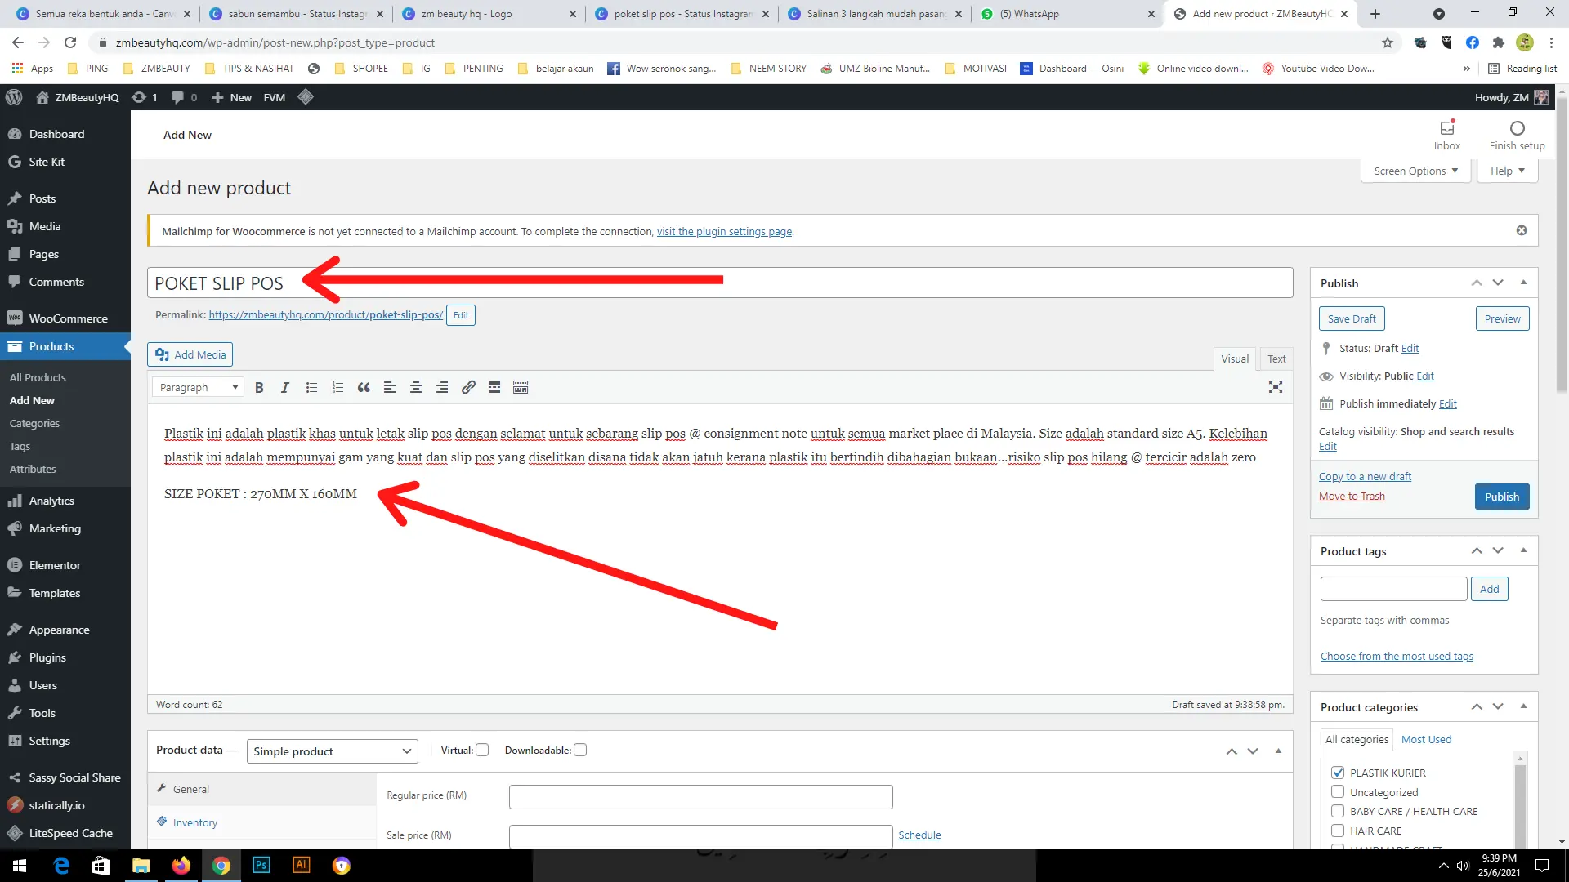The image size is (1569, 882).
Task: Align text right in the editor
Action: tap(442, 388)
